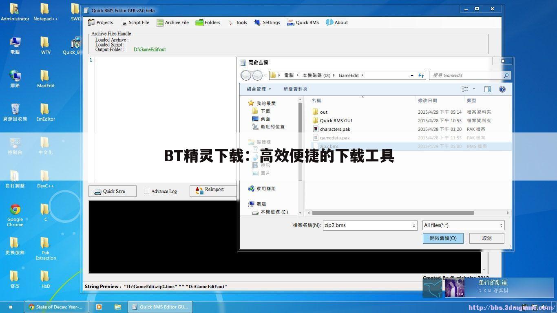Click the 單行的軌道 music widget thumbnail

click(455, 288)
